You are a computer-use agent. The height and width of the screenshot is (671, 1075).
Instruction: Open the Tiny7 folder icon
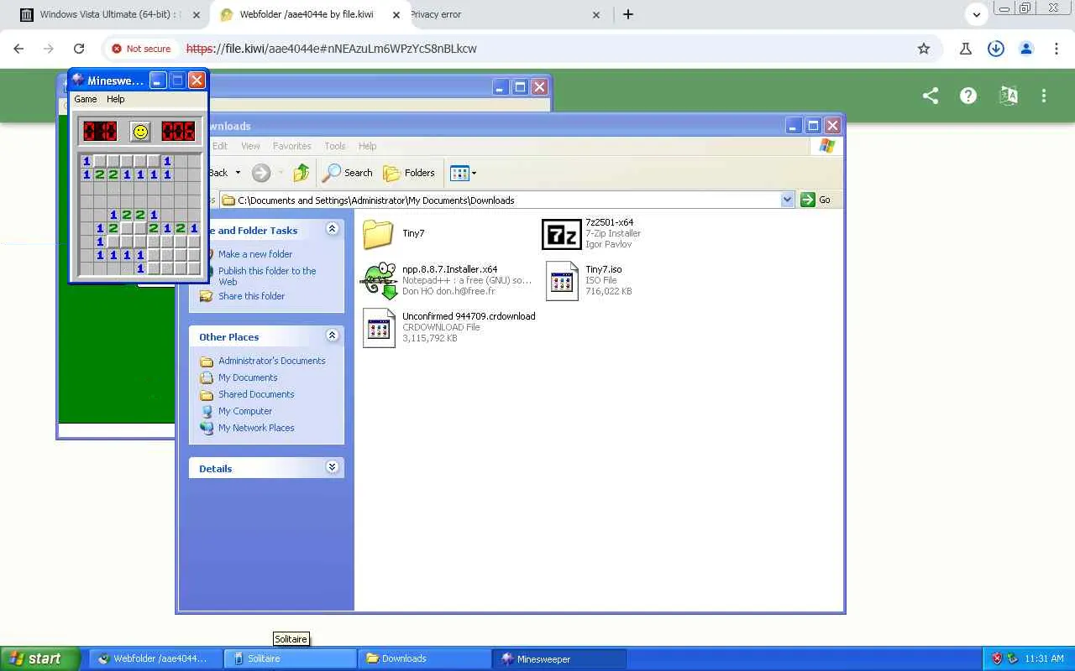point(378,234)
